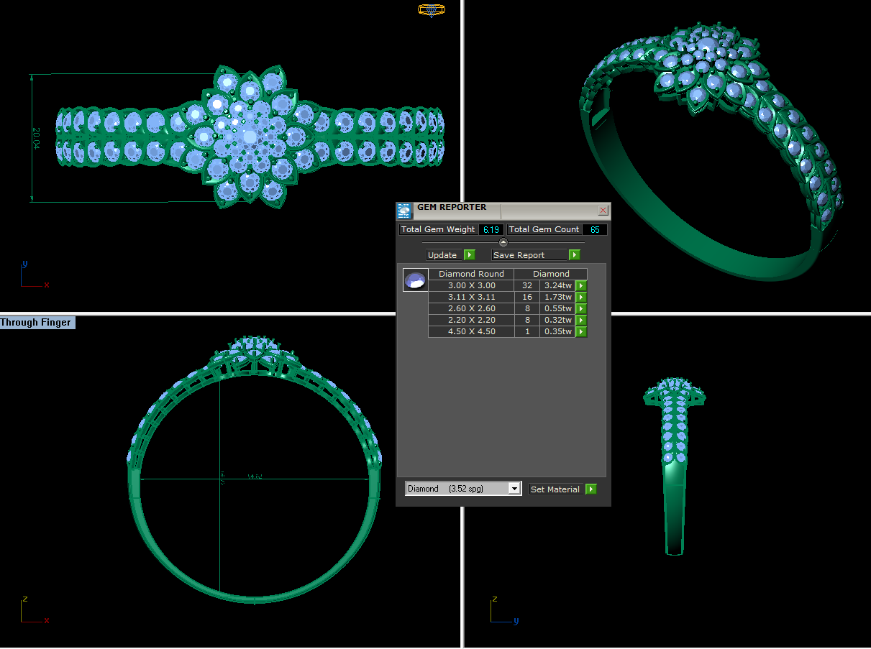Click the '0.55tw' weight cell
Image resolution: width=871 pixels, height=649 pixels.
[558, 308]
